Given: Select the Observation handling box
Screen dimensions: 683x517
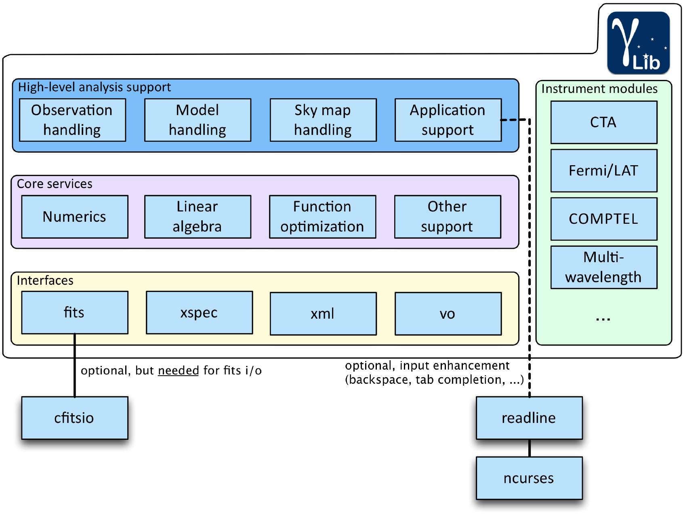Looking at the screenshot, I should click(x=73, y=120).
